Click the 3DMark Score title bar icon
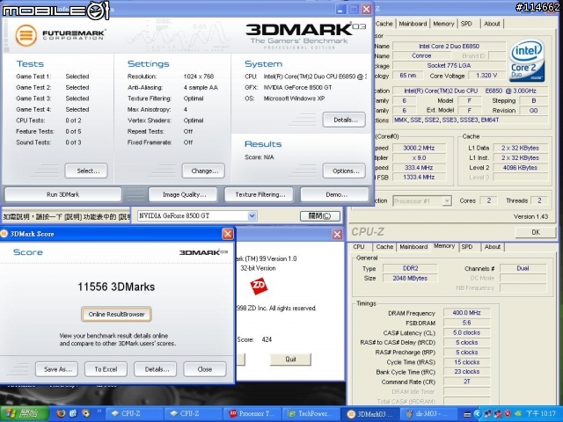The image size is (563, 422). tap(4, 234)
